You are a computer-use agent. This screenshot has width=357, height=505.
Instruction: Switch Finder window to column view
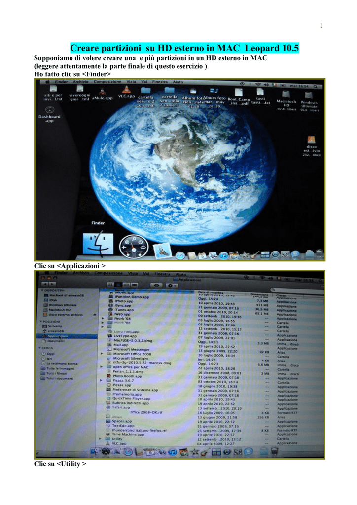[x=127, y=285]
